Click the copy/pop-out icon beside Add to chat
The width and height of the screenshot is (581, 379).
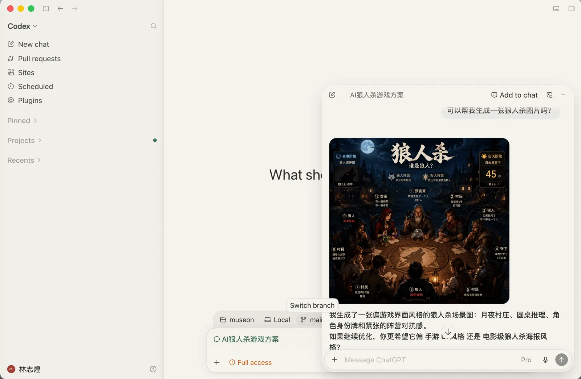(549, 95)
